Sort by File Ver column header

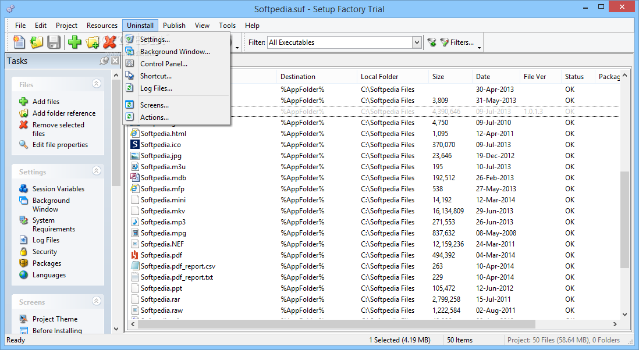click(x=541, y=77)
